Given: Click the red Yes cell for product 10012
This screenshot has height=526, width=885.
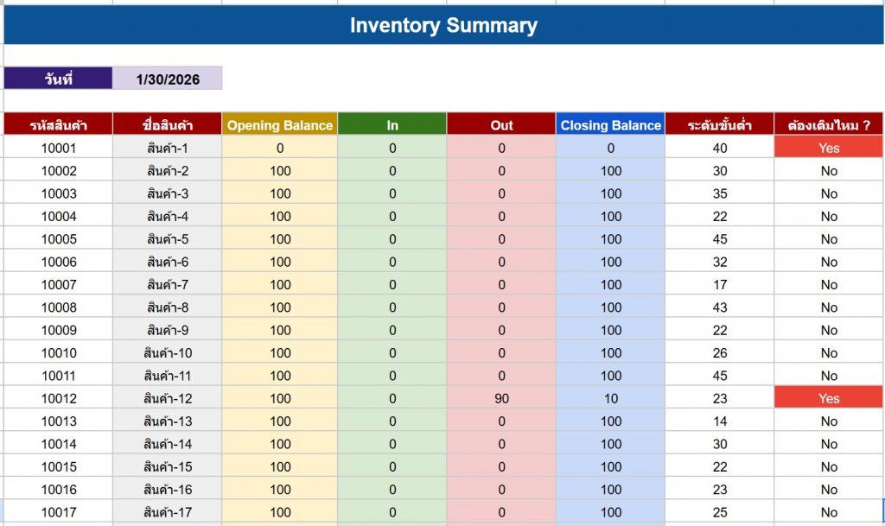Looking at the screenshot, I should click(829, 398).
